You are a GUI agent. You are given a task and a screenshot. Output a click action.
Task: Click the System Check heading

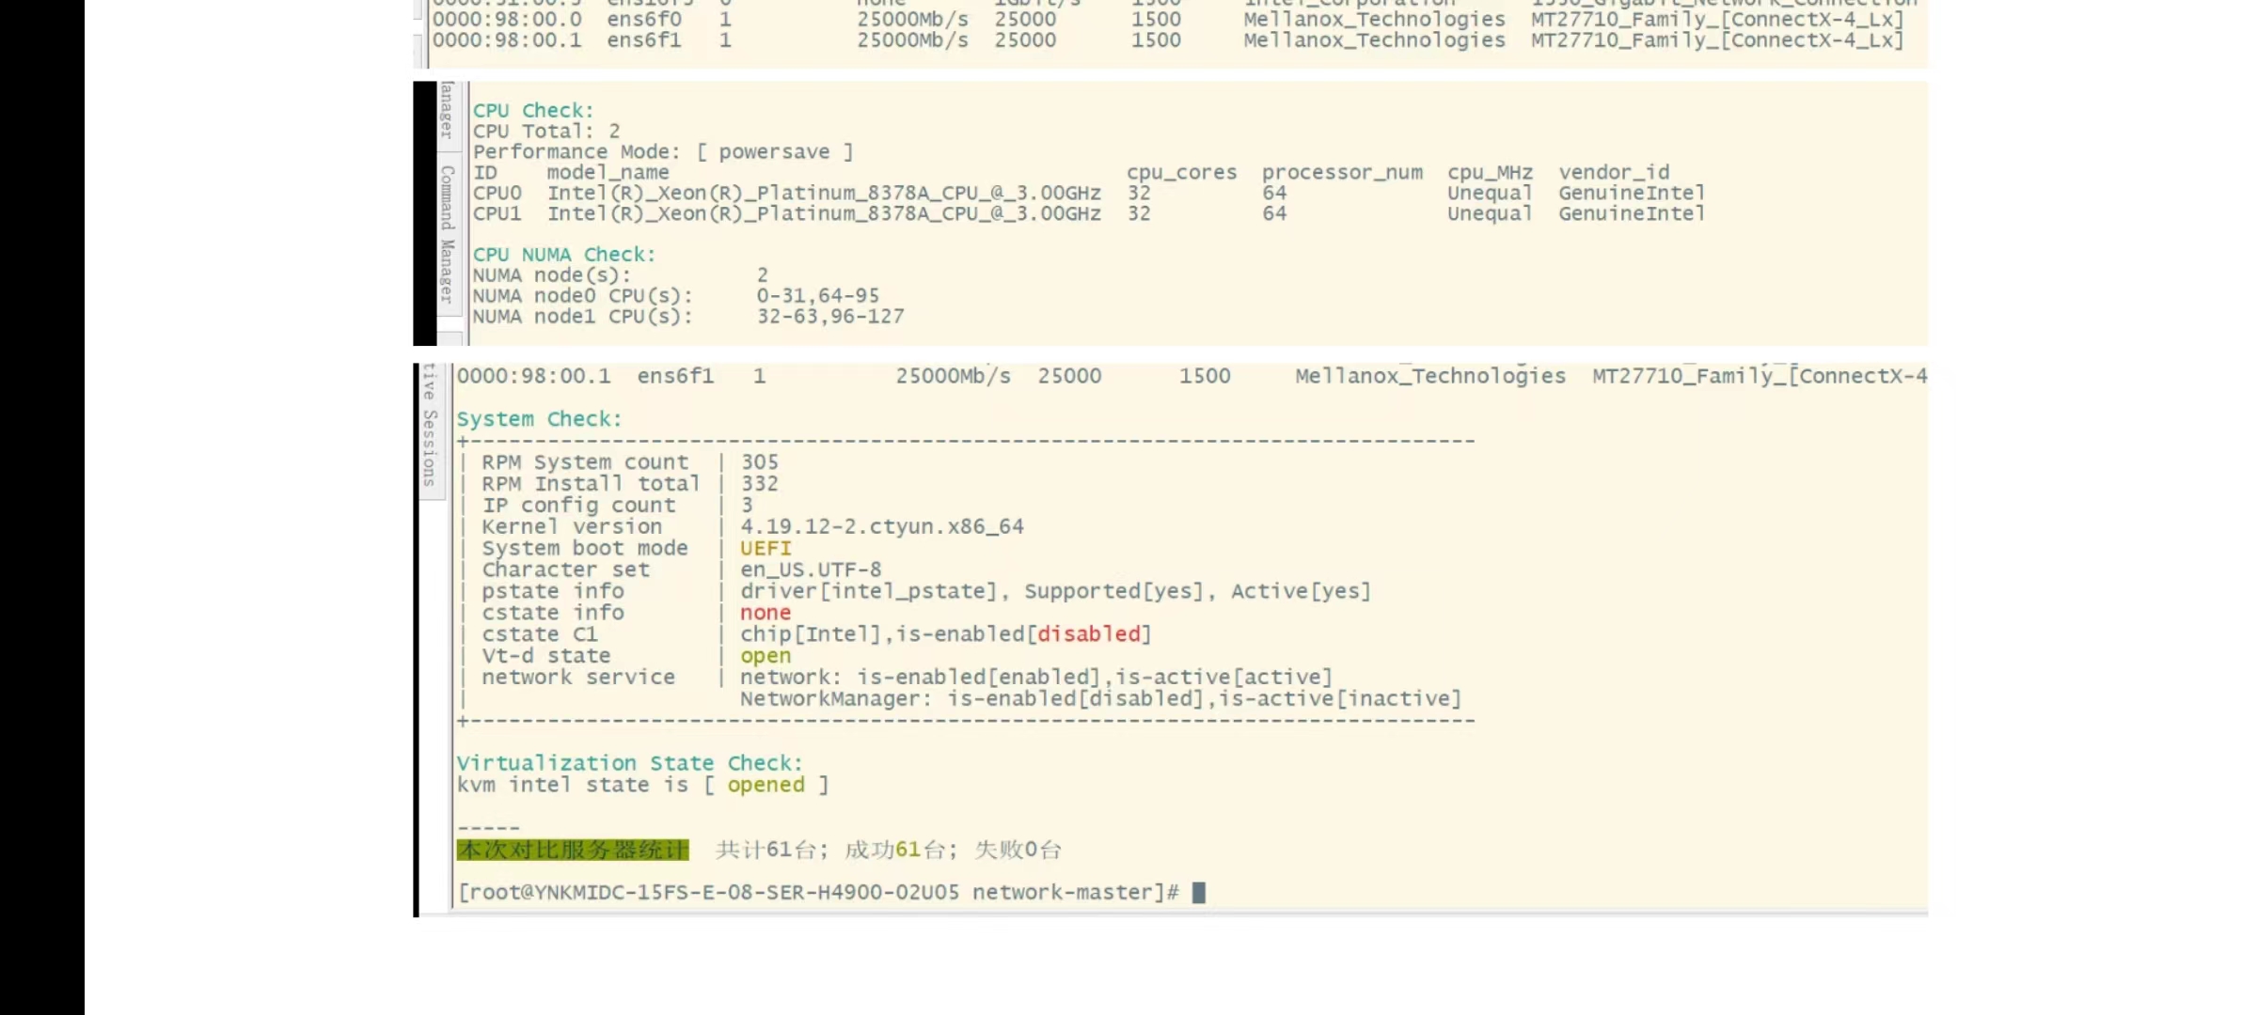pos(539,419)
